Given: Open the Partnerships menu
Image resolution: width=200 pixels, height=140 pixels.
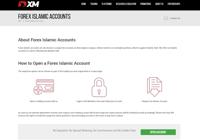Looking at the screenshot, I should [174, 4].
